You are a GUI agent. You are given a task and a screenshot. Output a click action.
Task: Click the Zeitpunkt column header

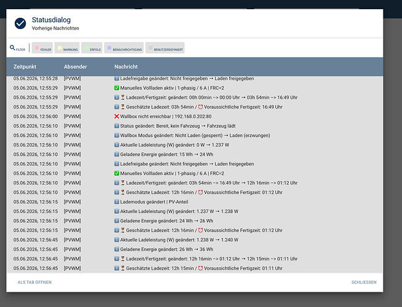click(x=25, y=66)
